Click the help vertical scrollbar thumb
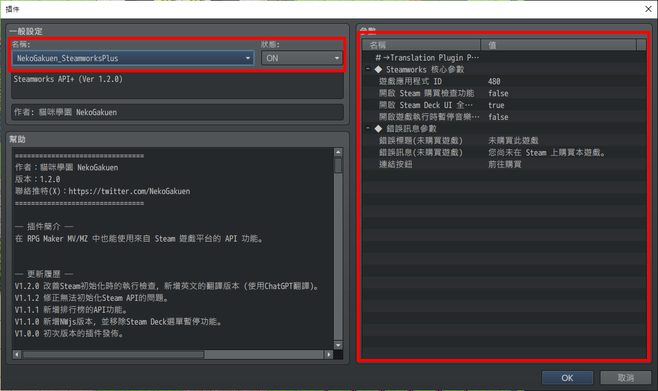This screenshot has width=658, height=391. coord(339,165)
